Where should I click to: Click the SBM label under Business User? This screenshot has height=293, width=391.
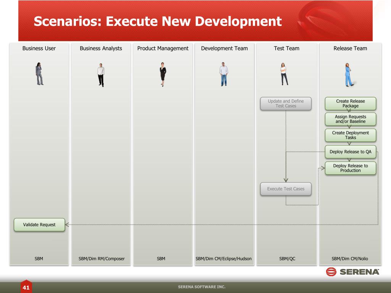click(39, 259)
